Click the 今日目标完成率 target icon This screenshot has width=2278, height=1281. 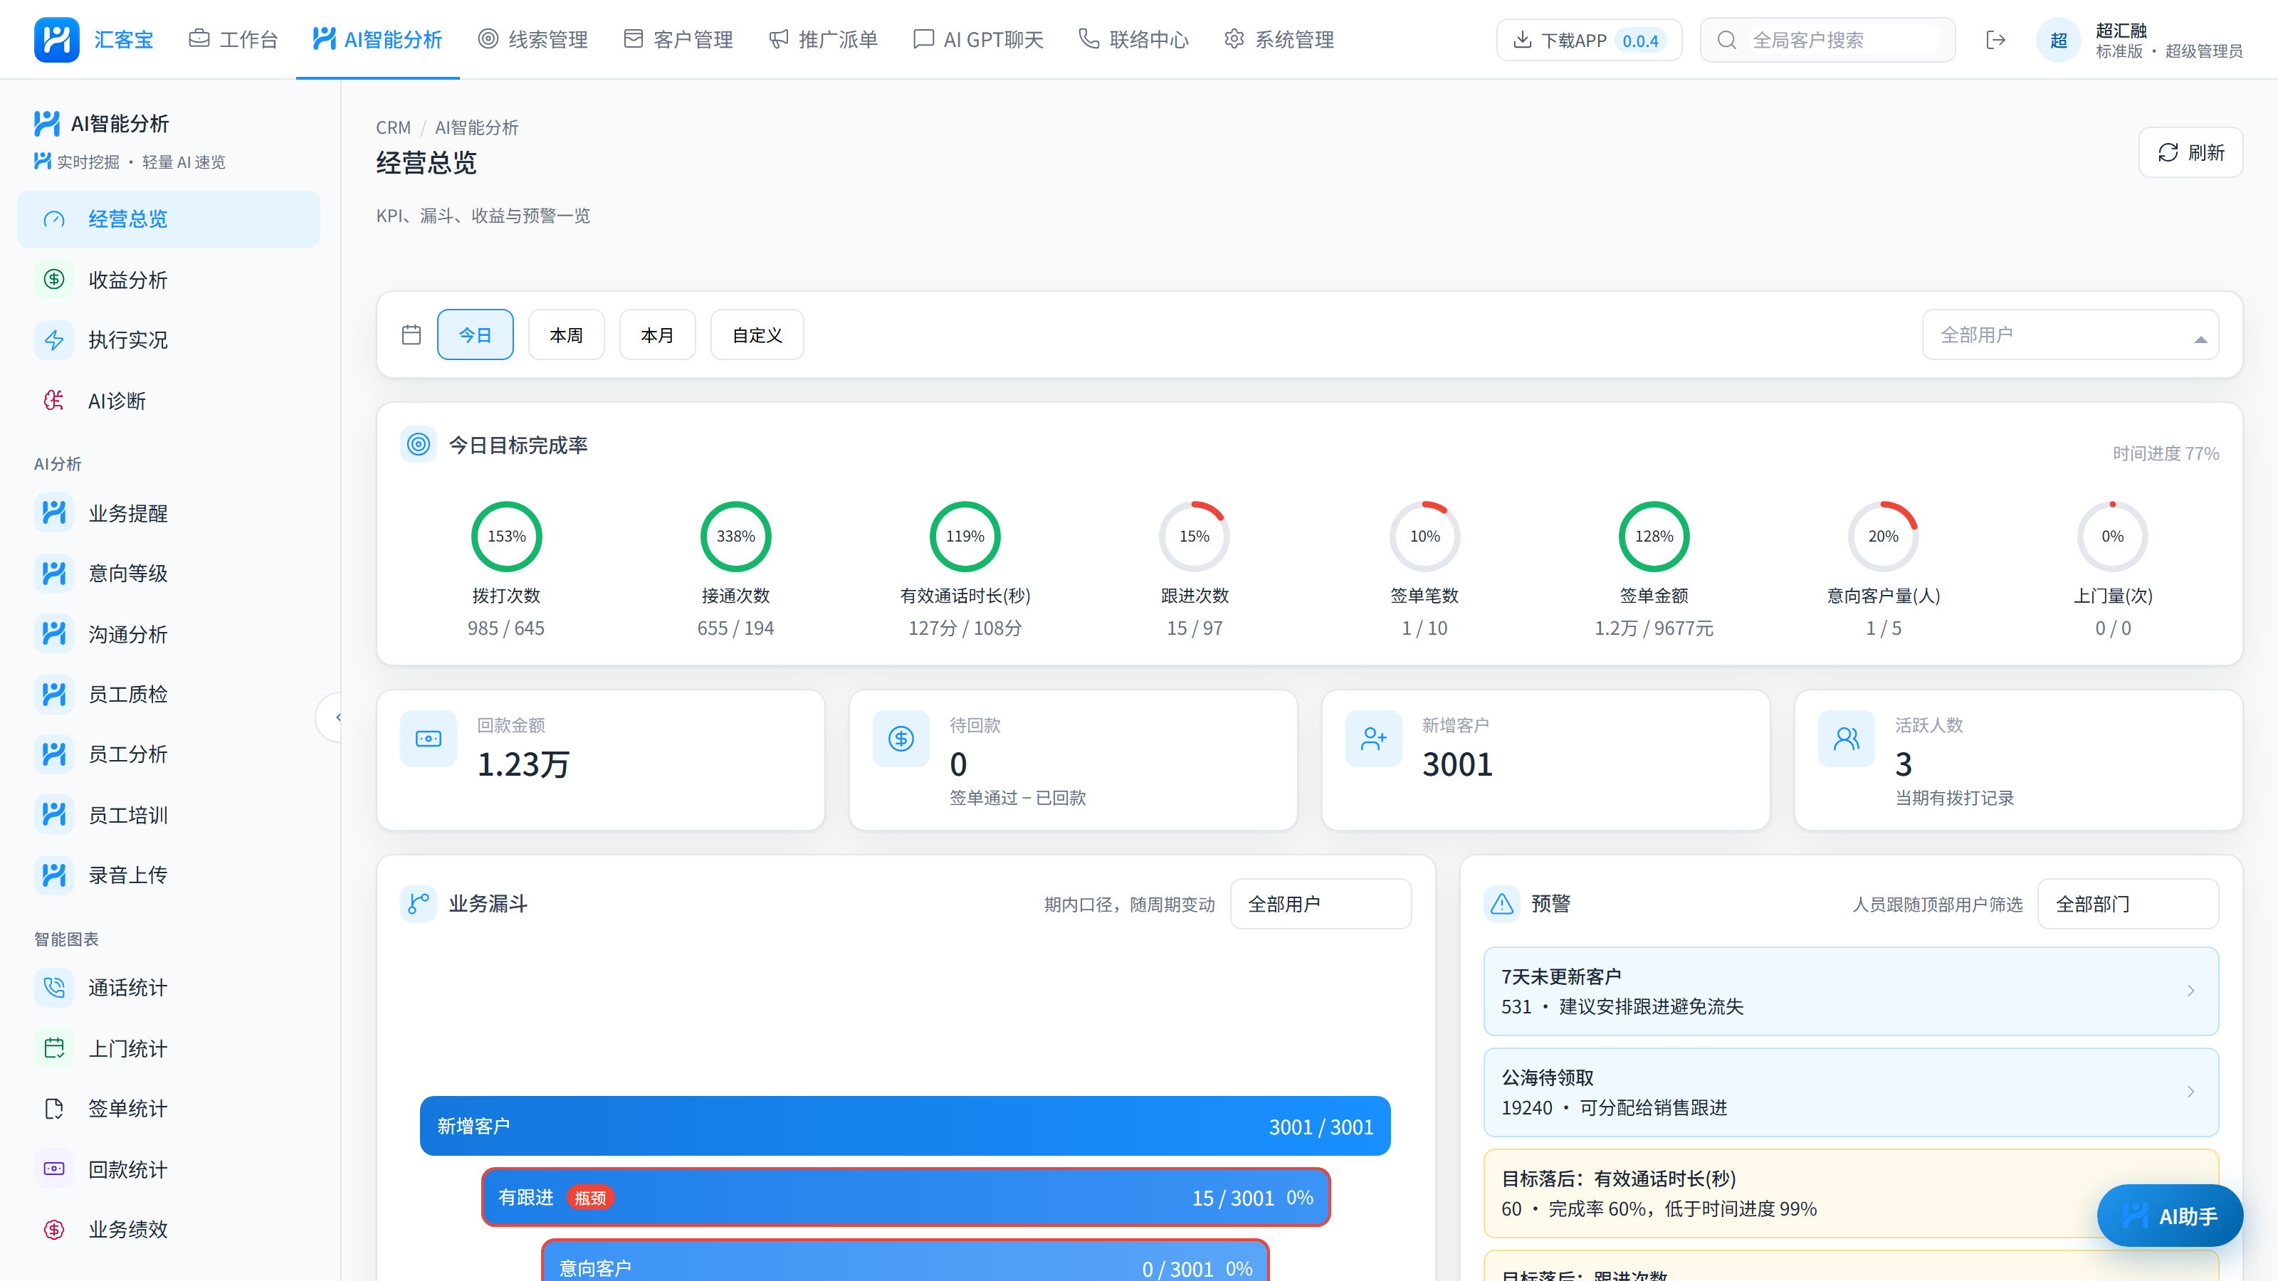click(419, 445)
